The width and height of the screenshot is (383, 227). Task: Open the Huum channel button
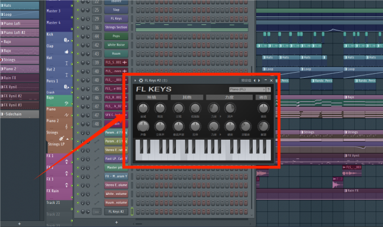point(116,54)
